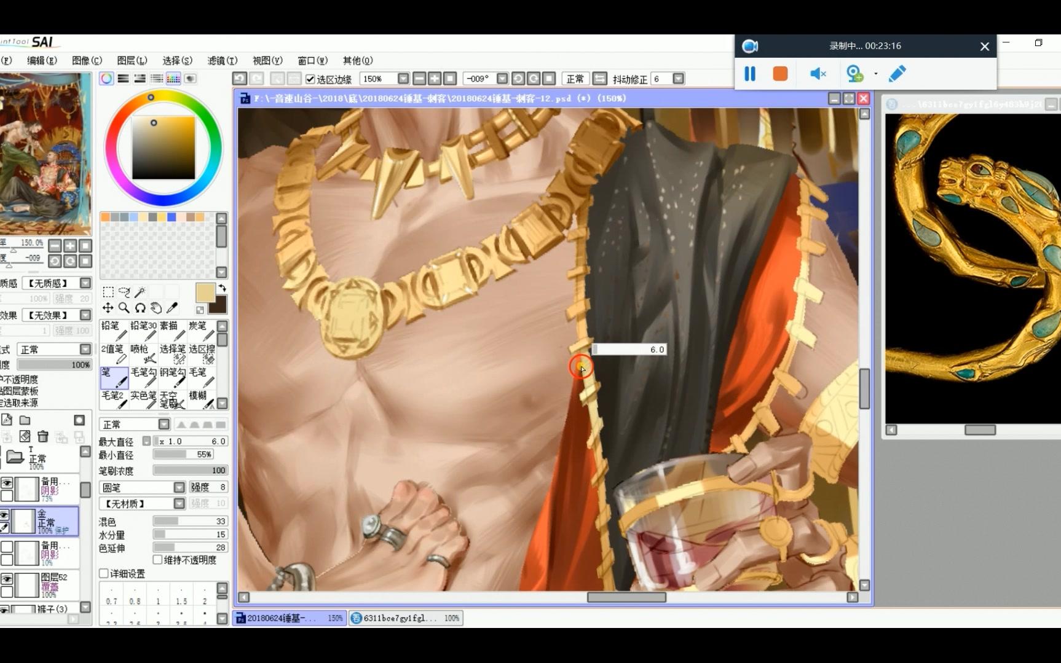Open the 无材质 brush texture dropdown
This screenshot has width=1061, height=663.
click(179, 504)
